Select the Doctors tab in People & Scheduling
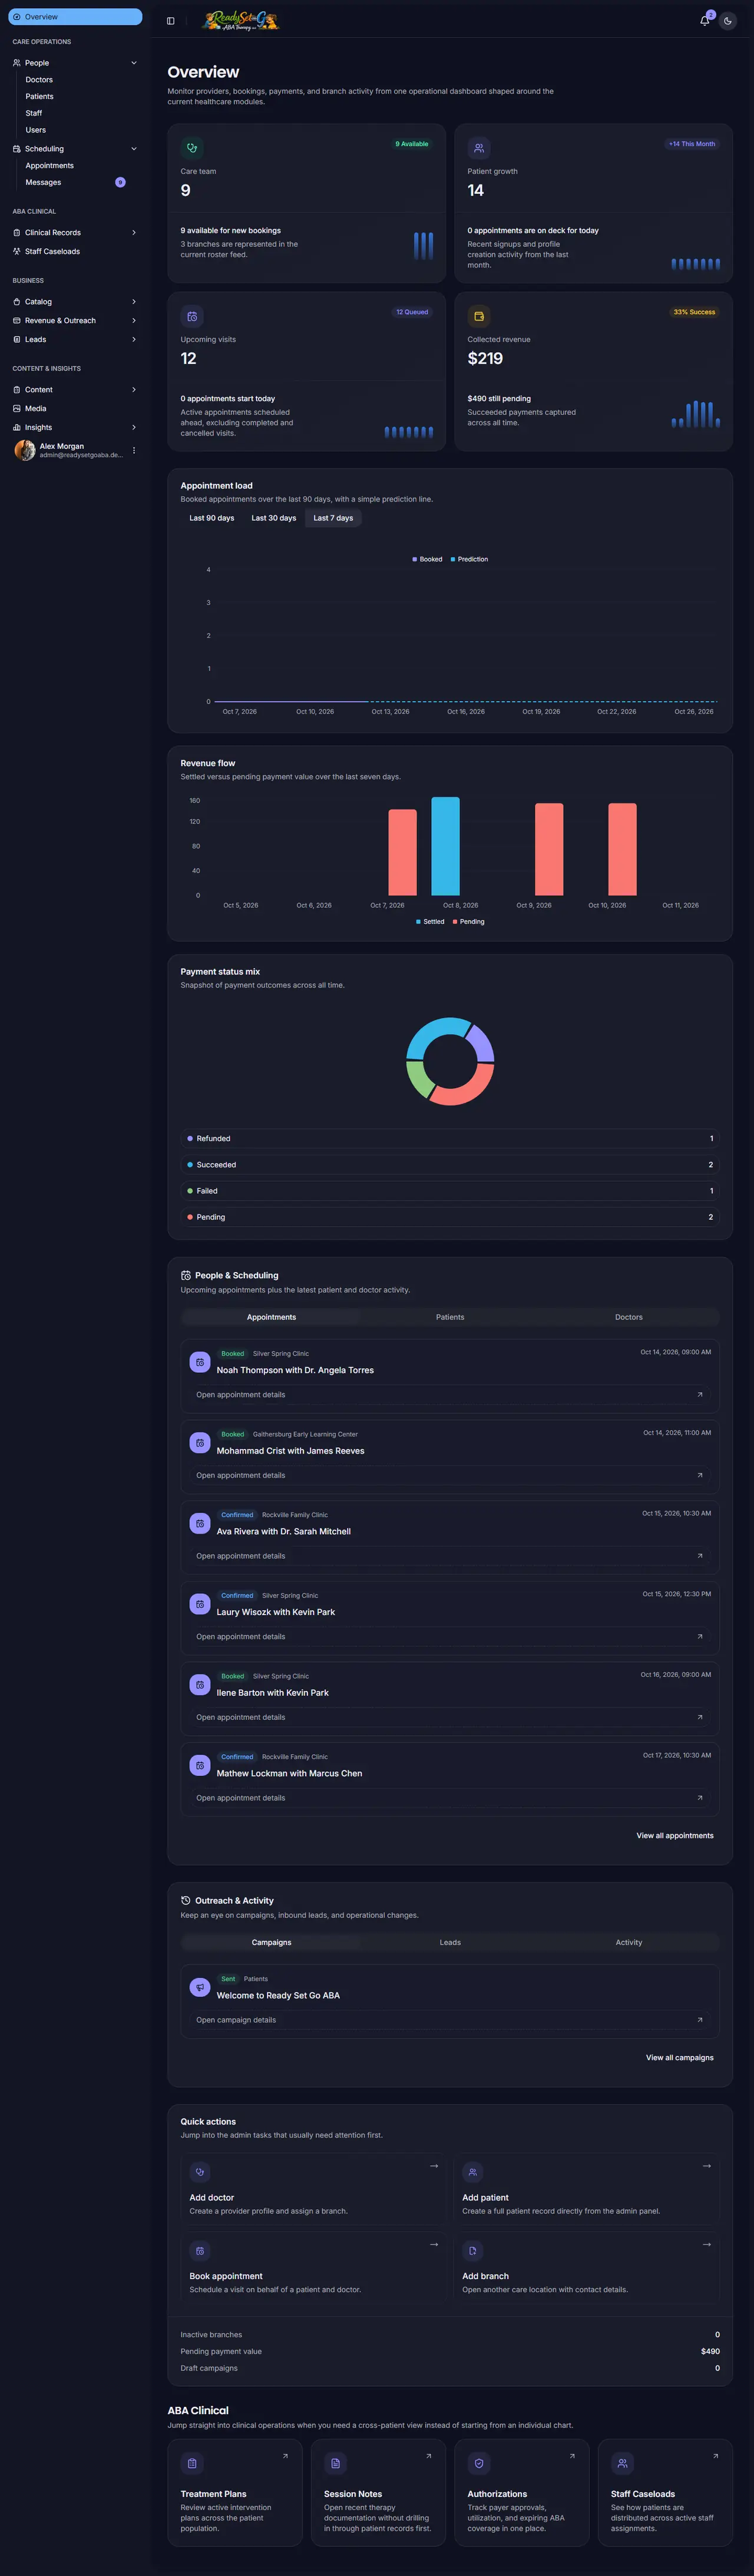The image size is (754, 2576). (629, 1317)
